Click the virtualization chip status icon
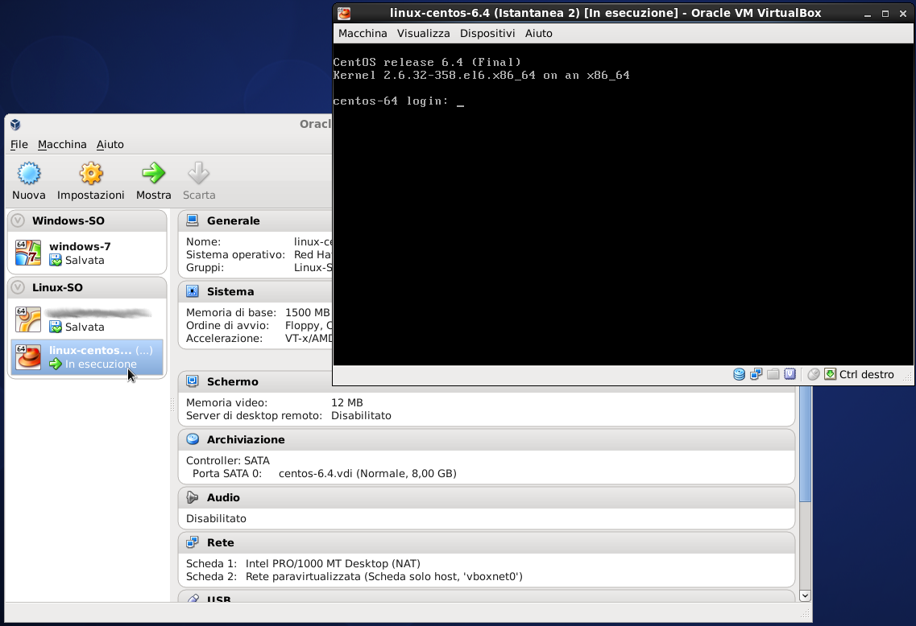Screen dimensions: 916x626 (x=790, y=374)
